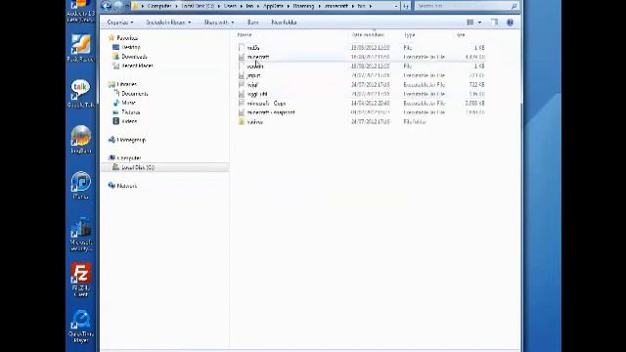Open the Audacity desktop shortcut
Viewport: 626px width, 352px height.
pyautogui.click(x=80, y=11)
